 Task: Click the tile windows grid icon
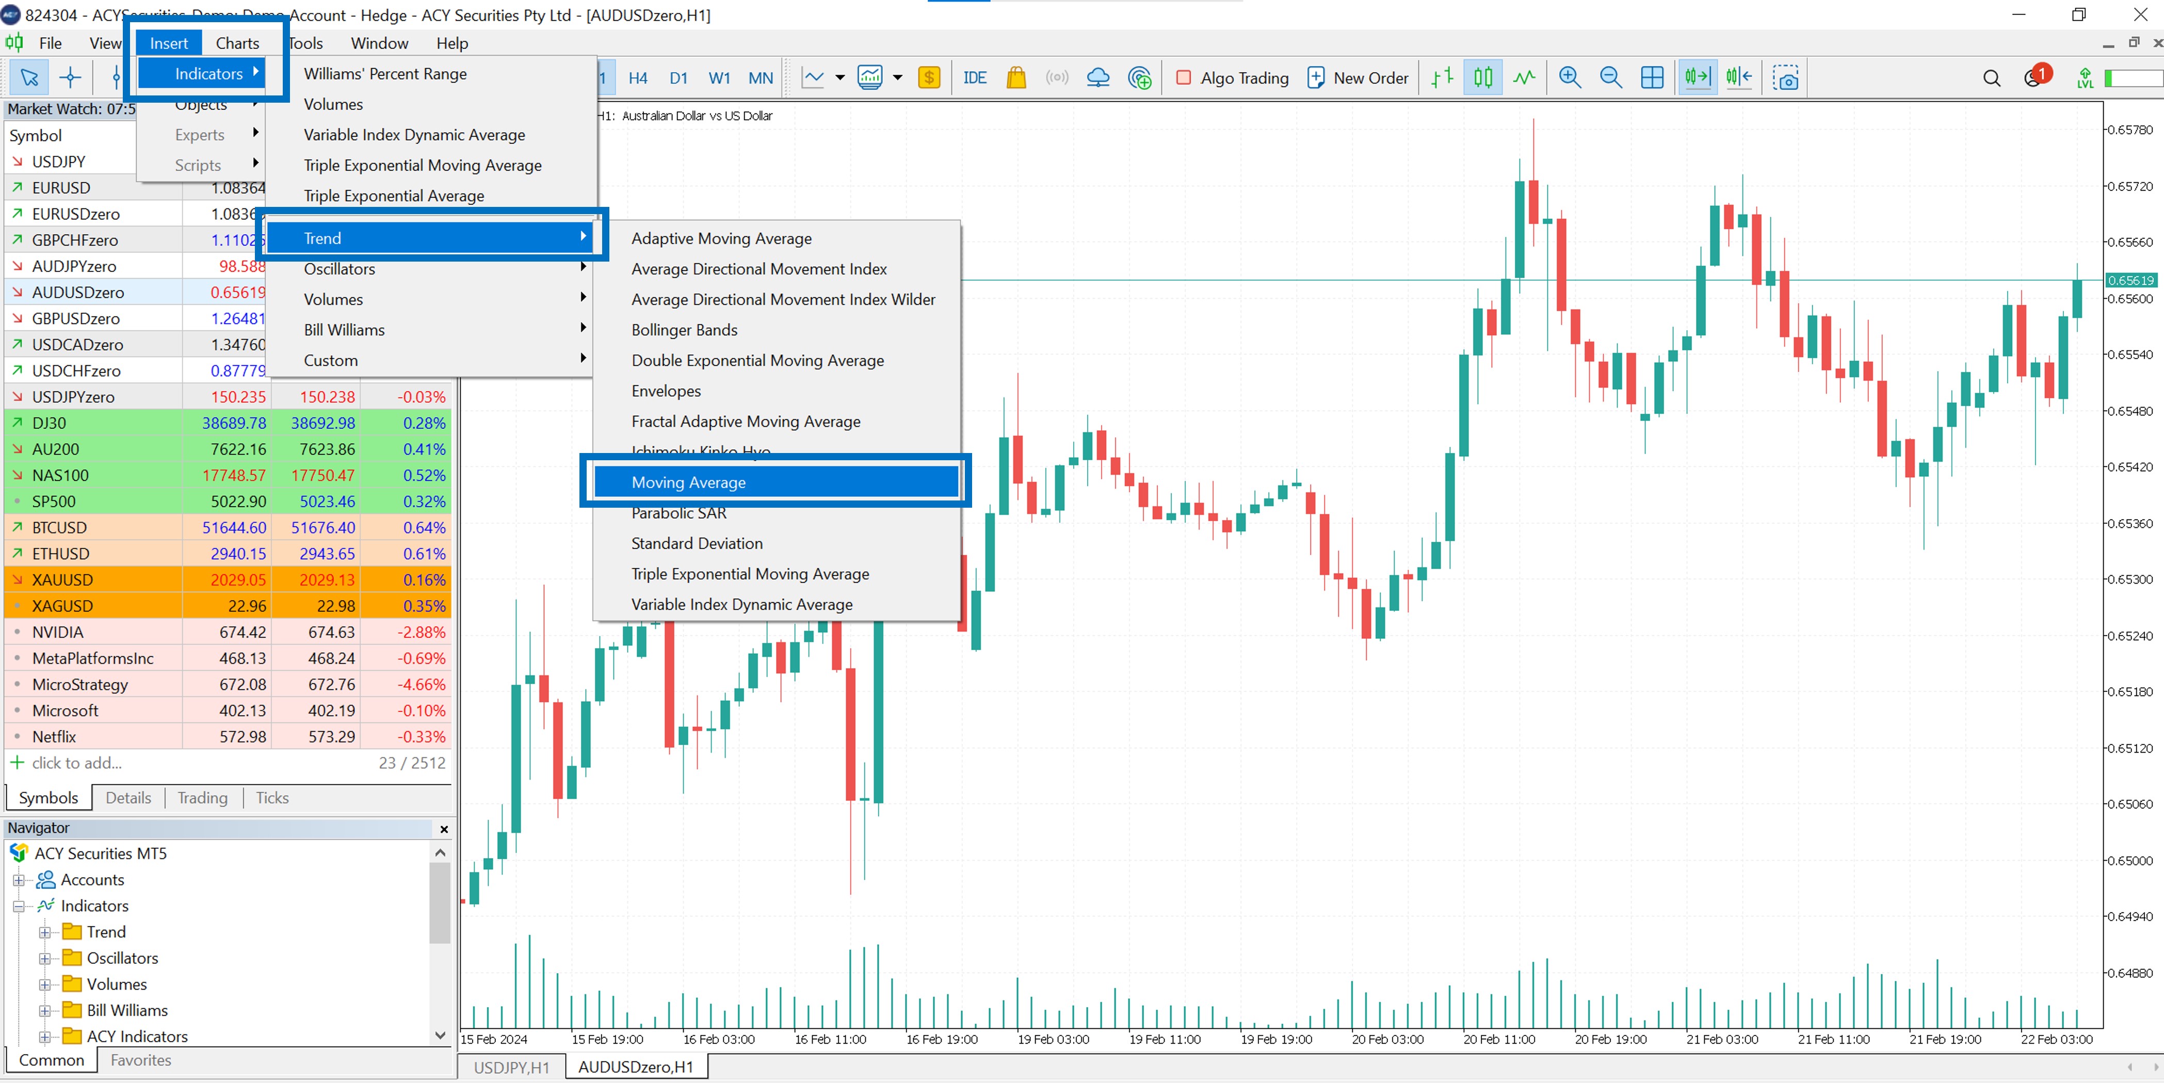[x=1652, y=77]
